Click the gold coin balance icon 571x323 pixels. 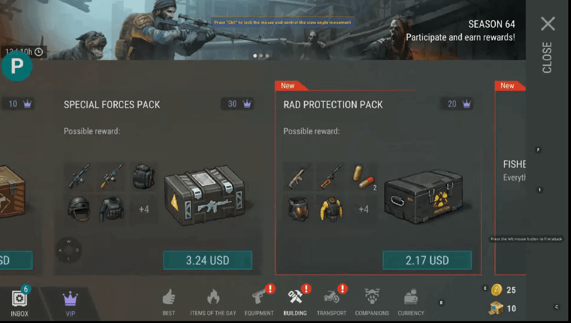point(497,290)
